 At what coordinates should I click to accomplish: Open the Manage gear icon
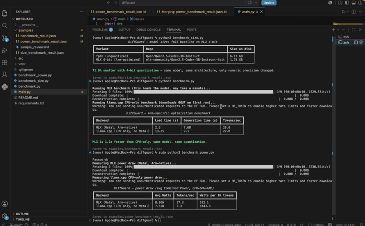coord(5,216)
